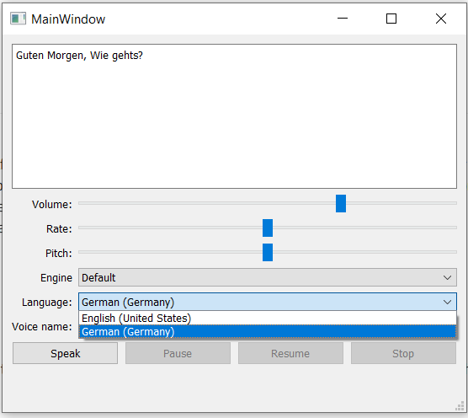Collapse the Language combo box showing German
Image resolution: width=468 pixels, height=418 pixels.
click(x=268, y=302)
